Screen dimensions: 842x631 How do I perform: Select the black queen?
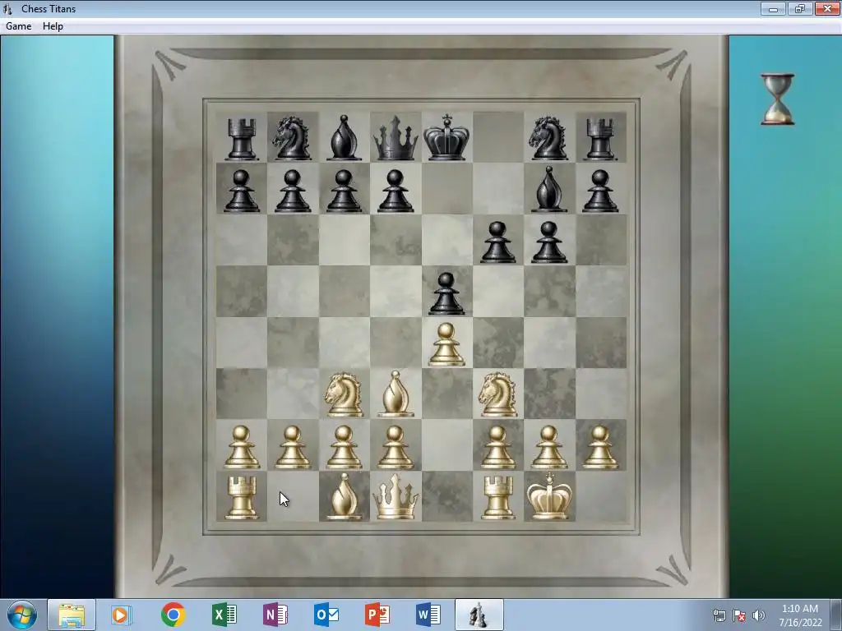click(x=396, y=138)
